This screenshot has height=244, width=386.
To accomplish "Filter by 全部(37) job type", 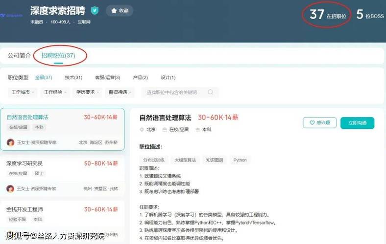I will (x=44, y=78).
